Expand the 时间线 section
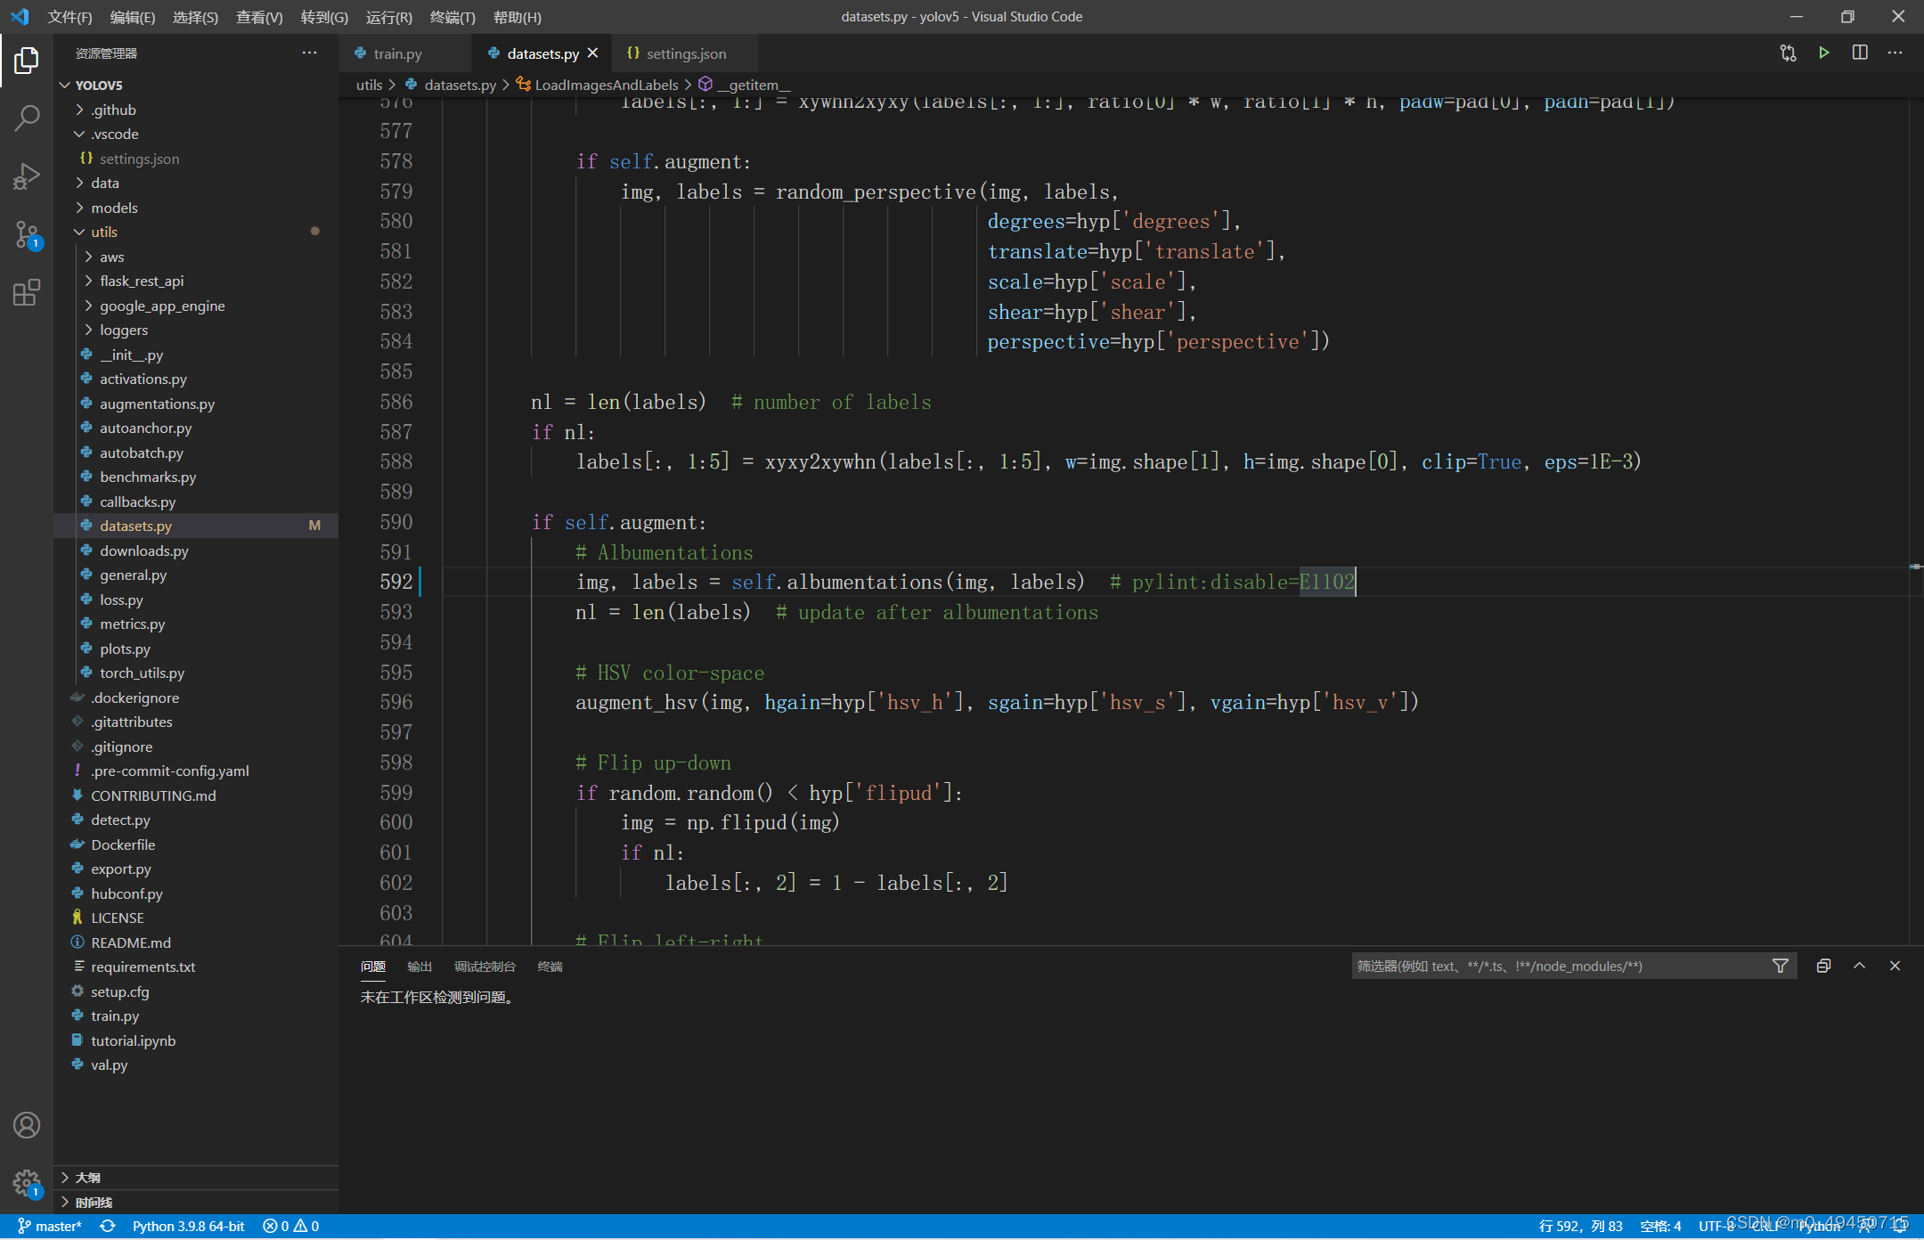Image resolution: width=1924 pixels, height=1240 pixels. point(92,1202)
